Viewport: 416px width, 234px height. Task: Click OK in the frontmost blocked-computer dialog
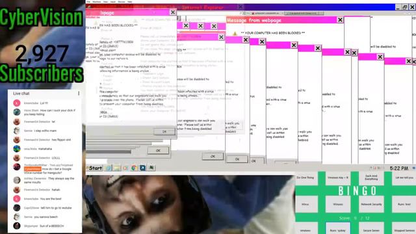click(164, 131)
